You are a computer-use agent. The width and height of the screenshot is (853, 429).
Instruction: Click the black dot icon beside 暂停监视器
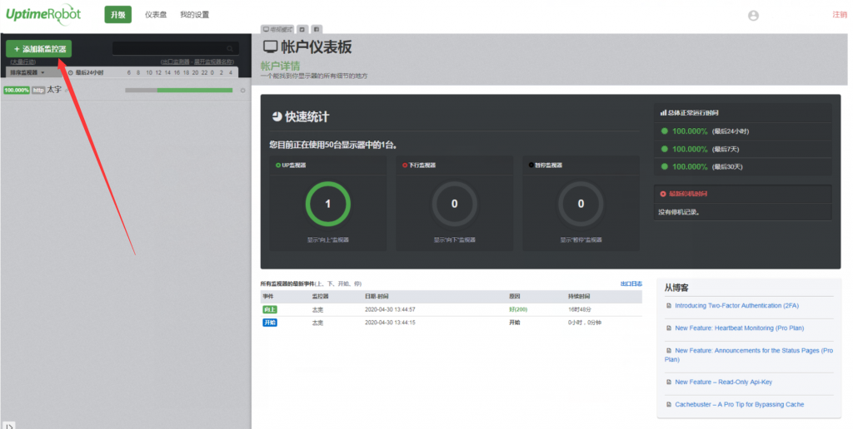[531, 165]
